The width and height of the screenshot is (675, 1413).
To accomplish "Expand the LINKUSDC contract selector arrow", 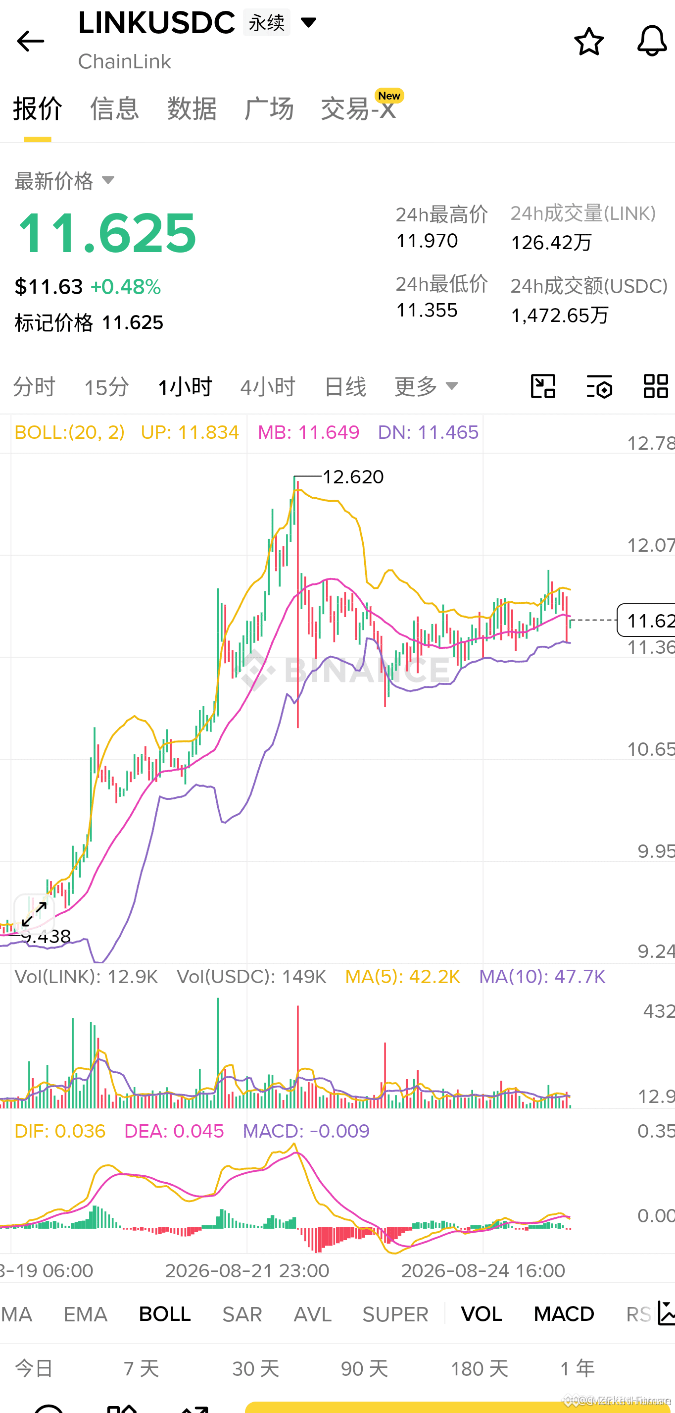I will click(308, 22).
